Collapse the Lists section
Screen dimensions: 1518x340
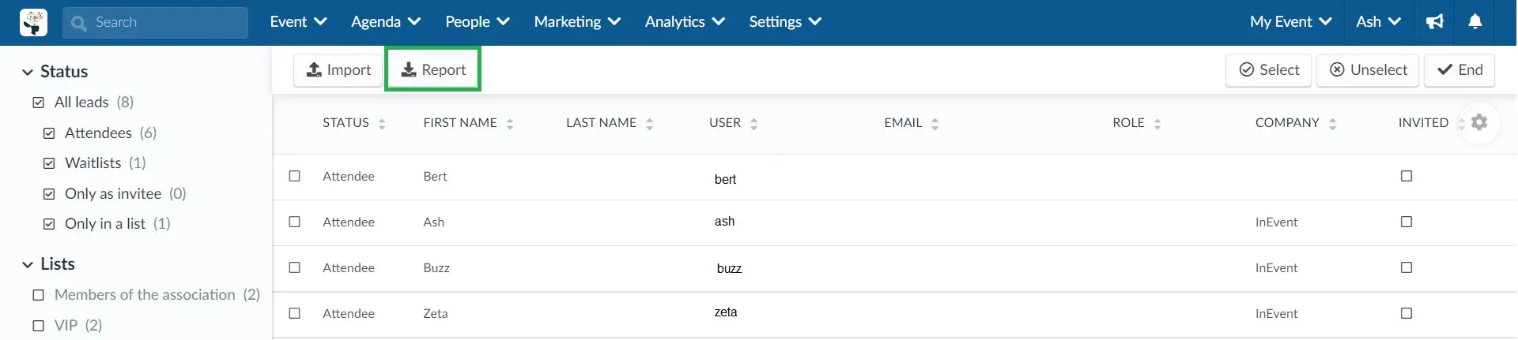point(28,264)
